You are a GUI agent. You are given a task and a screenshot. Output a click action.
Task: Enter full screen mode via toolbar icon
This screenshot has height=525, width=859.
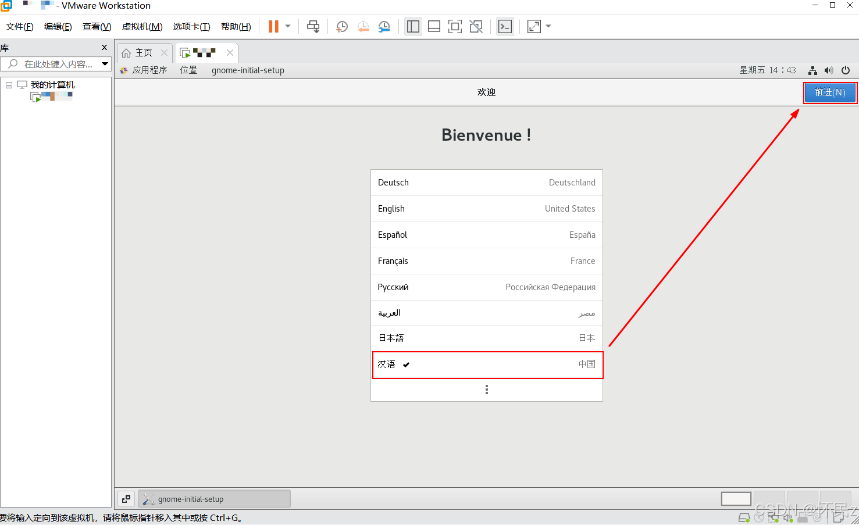pos(455,27)
